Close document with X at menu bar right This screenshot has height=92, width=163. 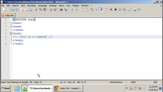(x=161, y=6)
